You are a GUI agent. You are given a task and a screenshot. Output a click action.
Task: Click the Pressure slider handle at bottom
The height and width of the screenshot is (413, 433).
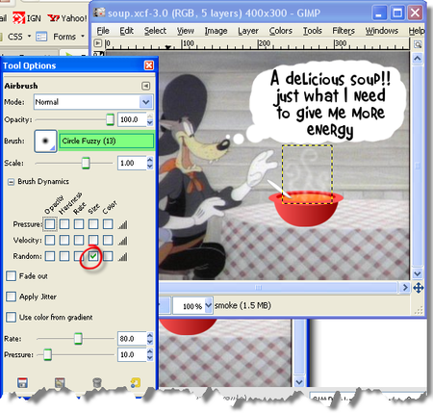[x=47, y=354]
